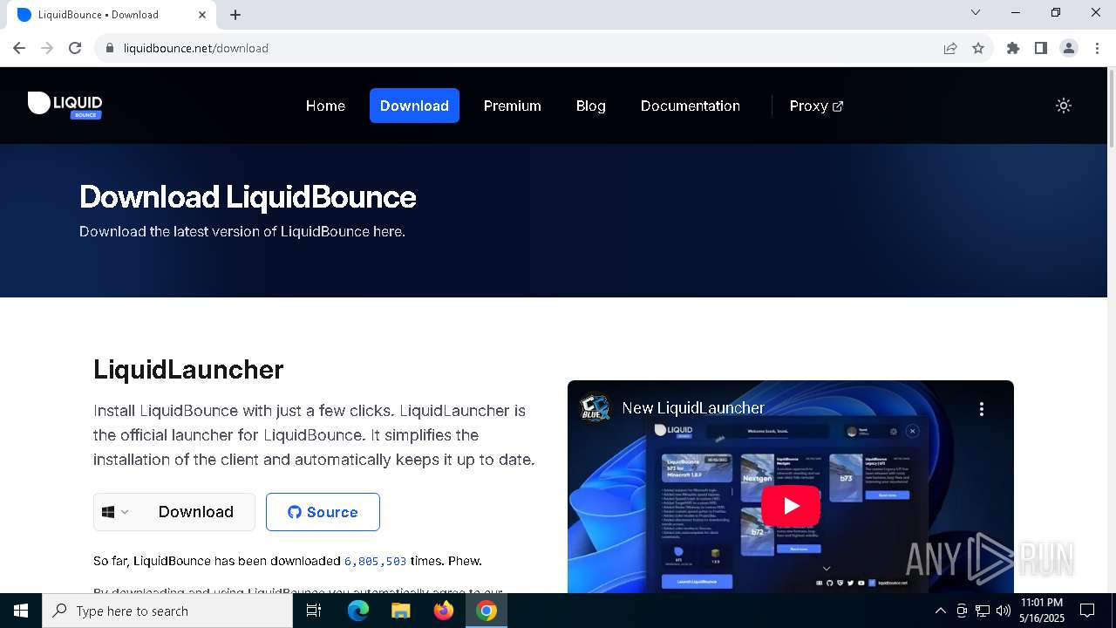Image resolution: width=1116 pixels, height=628 pixels.
Task: Open the network tray icon
Action: pyautogui.click(x=983, y=611)
